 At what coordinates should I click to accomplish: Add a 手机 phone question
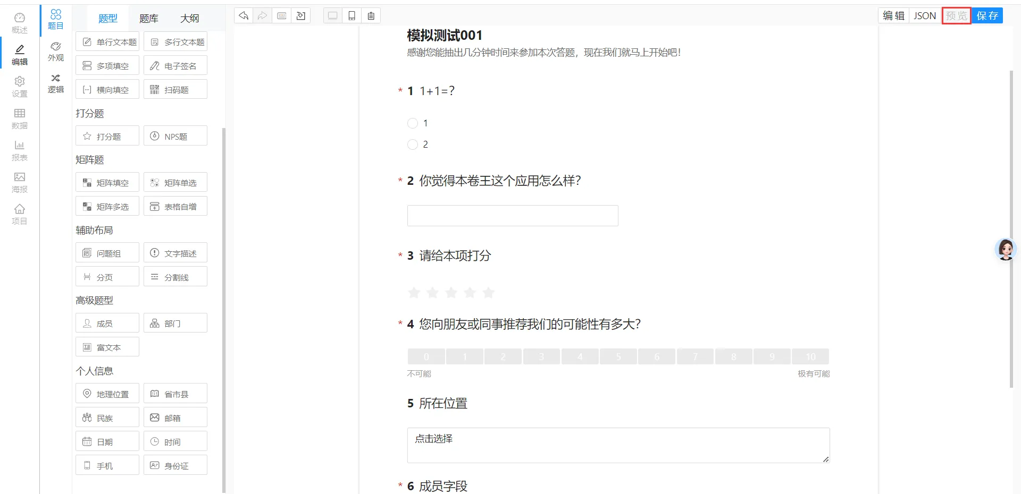pyautogui.click(x=107, y=466)
